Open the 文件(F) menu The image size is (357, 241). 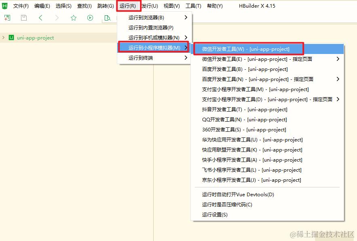pos(21,6)
